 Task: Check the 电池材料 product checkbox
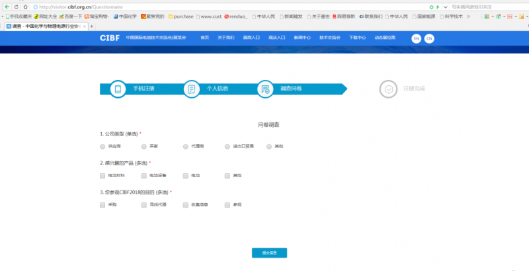[102, 176]
